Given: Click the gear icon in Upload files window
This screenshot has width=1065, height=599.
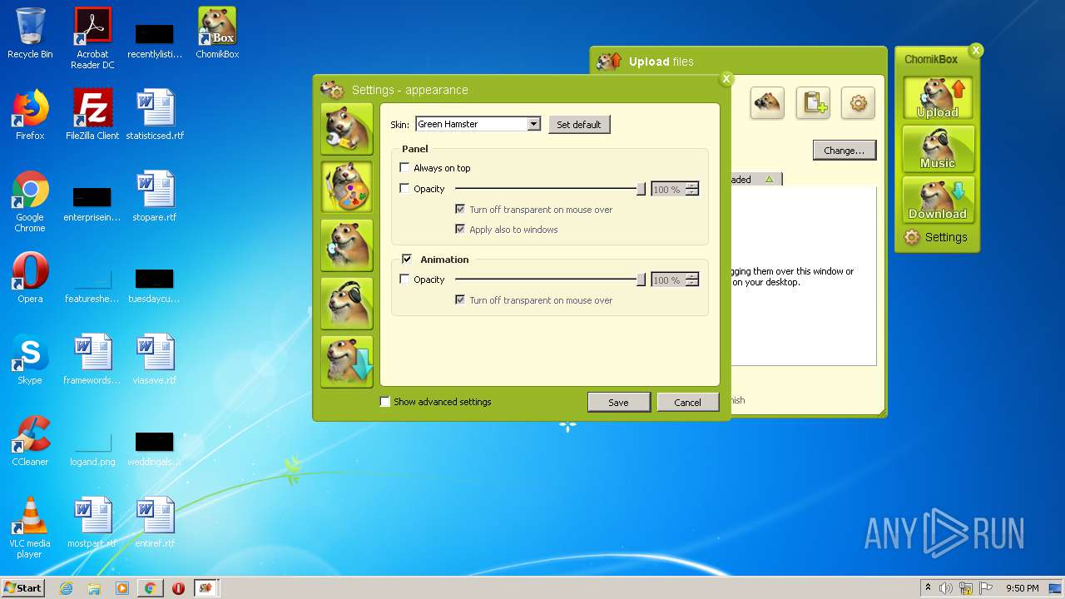Looking at the screenshot, I should click(x=858, y=103).
